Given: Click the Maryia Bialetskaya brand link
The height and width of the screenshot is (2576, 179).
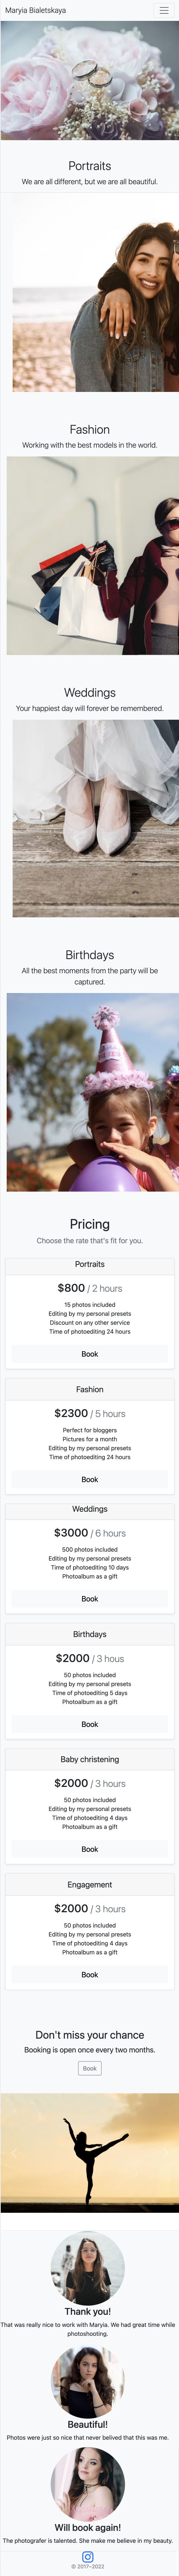Looking at the screenshot, I should pyautogui.click(x=36, y=10).
